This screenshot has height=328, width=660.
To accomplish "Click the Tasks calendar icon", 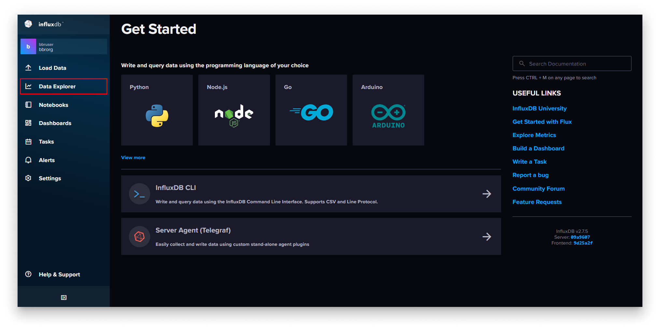I will click(x=28, y=142).
